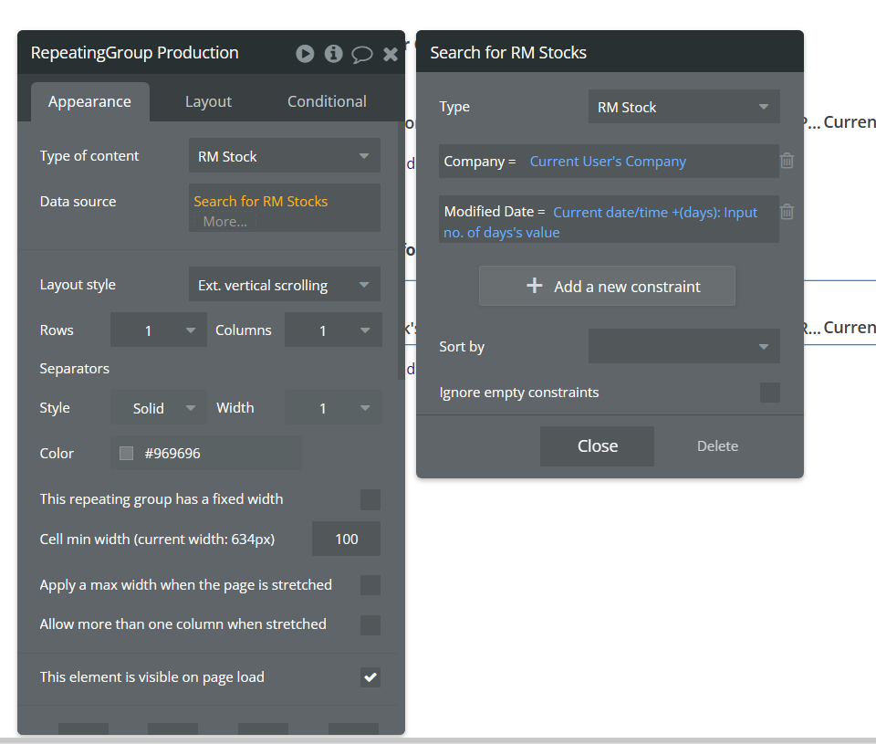Delete the Modified Date constraint trash icon
Image resolution: width=876 pixels, height=744 pixels.
pos(787,212)
